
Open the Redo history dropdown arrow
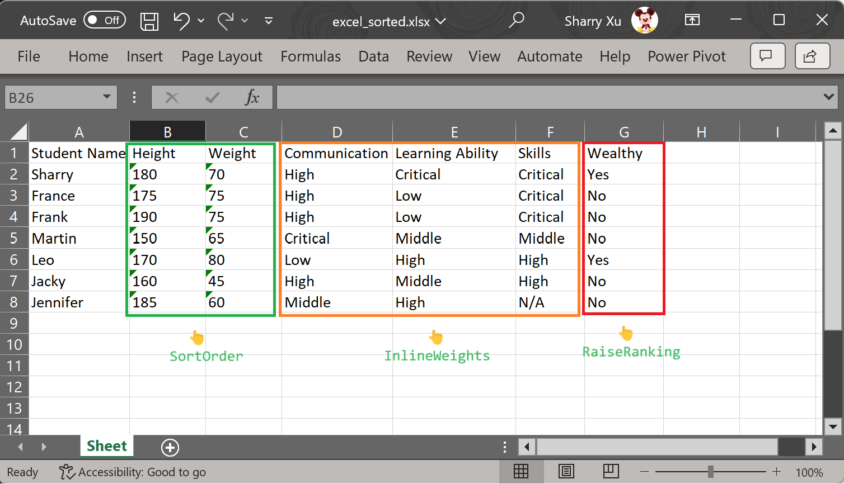point(245,21)
